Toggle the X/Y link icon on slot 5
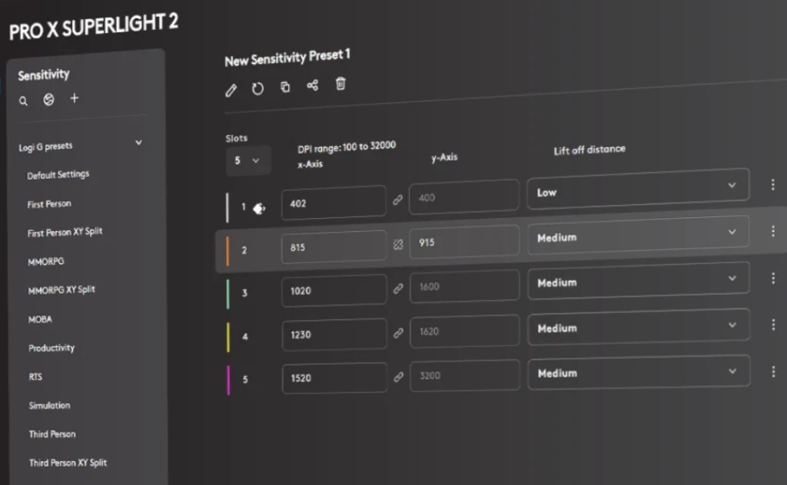This screenshot has height=485, width=787. pyautogui.click(x=399, y=377)
